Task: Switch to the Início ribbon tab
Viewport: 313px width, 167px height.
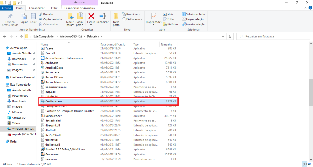Action: pos(19,8)
